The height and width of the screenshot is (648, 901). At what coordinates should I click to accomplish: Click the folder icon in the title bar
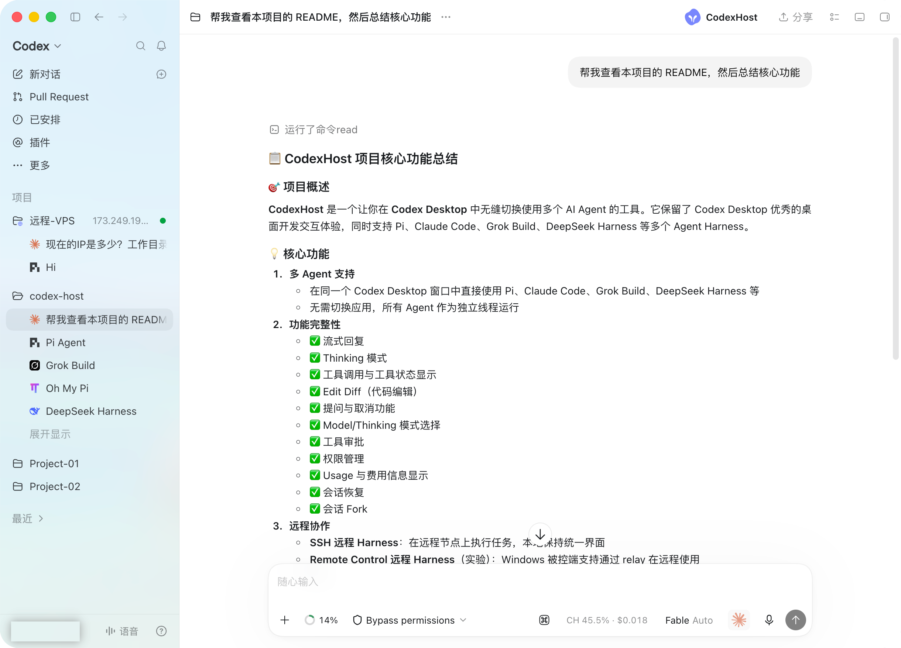click(x=195, y=17)
